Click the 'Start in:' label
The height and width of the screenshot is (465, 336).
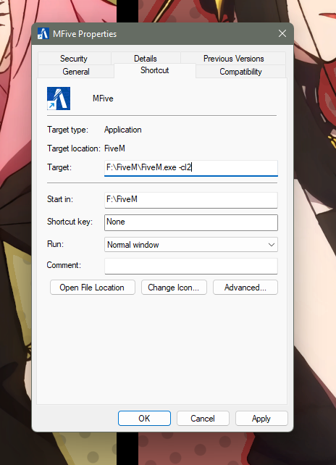[60, 199]
